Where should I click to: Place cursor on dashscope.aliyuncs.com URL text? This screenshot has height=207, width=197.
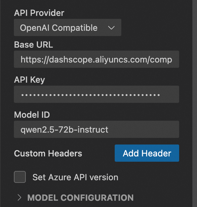pos(96,60)
